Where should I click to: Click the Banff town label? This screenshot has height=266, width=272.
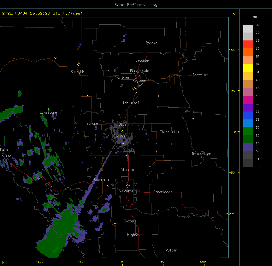(x=39, y=179)
